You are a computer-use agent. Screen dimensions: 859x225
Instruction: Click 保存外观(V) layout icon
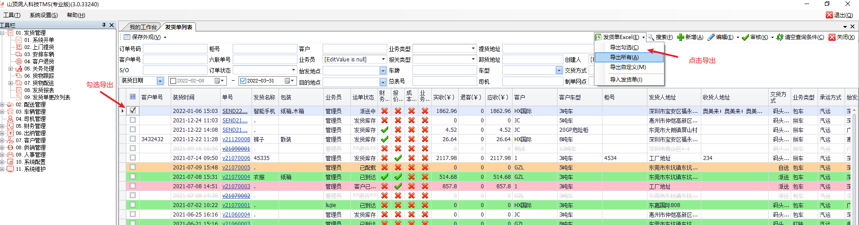pos(127,37)
